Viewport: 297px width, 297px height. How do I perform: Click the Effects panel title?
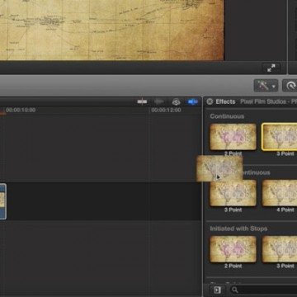[x=225, y=101]
